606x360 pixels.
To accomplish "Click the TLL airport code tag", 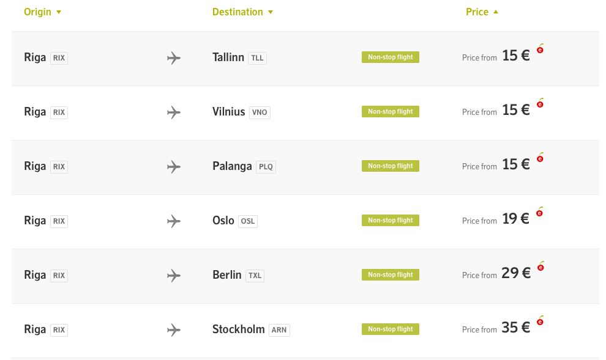I will 258,58.
